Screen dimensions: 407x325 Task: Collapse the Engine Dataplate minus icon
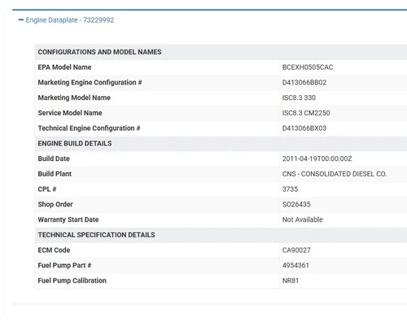tap(21, 20)
